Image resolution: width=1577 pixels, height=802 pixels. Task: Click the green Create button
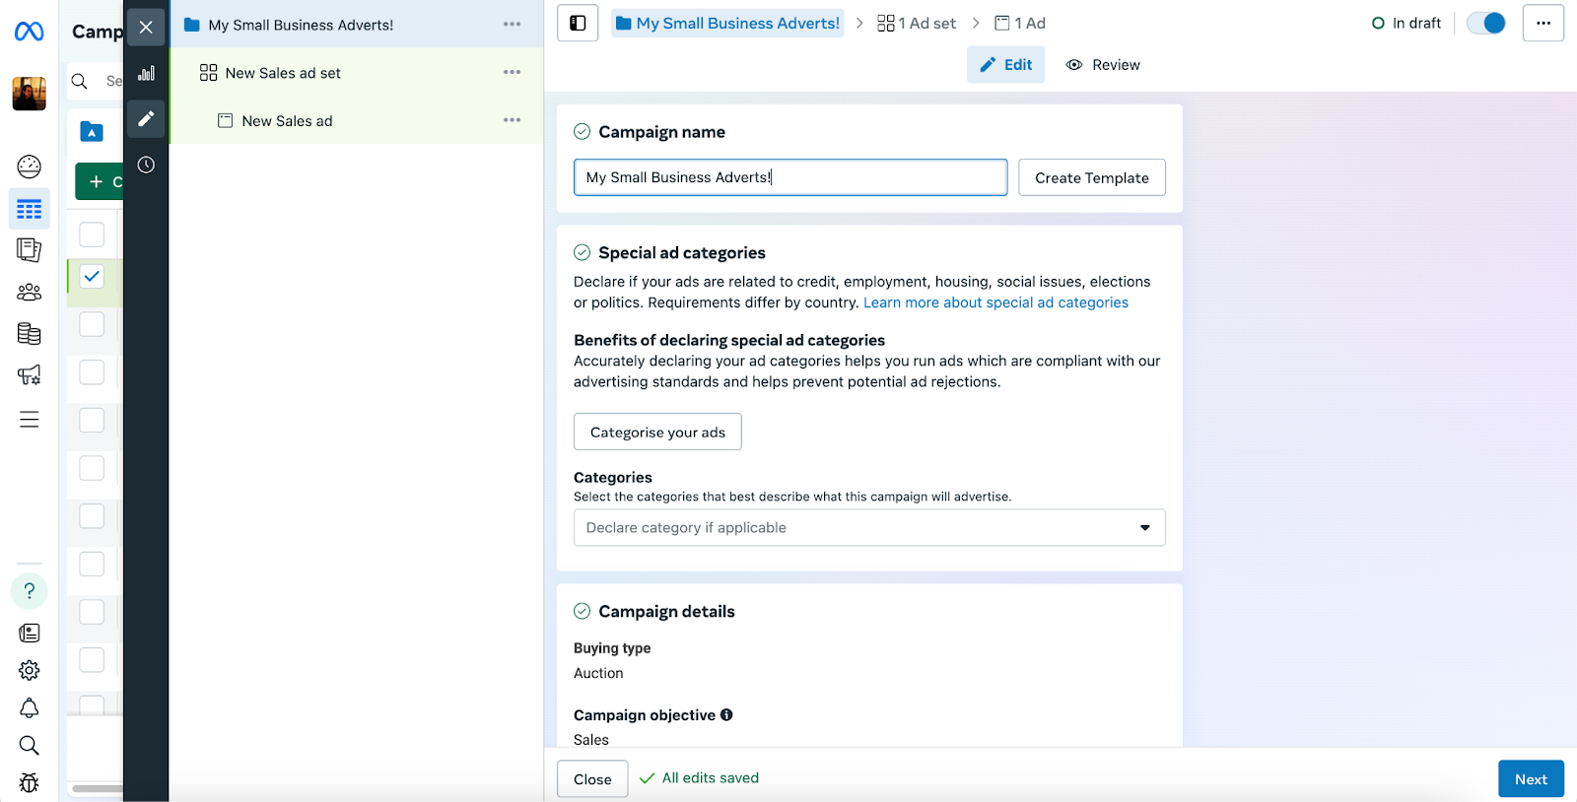100,182
